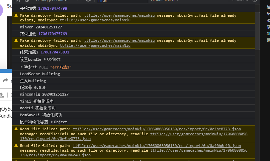The width and height of the screenshot is (270, 161).
Task: Click the create live expression eye icon
Action: point(88,1)
